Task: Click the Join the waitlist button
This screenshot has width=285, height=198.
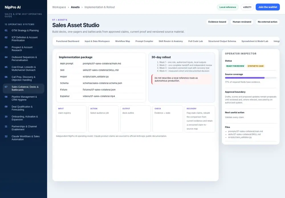Action: click(x=268, y=7)
